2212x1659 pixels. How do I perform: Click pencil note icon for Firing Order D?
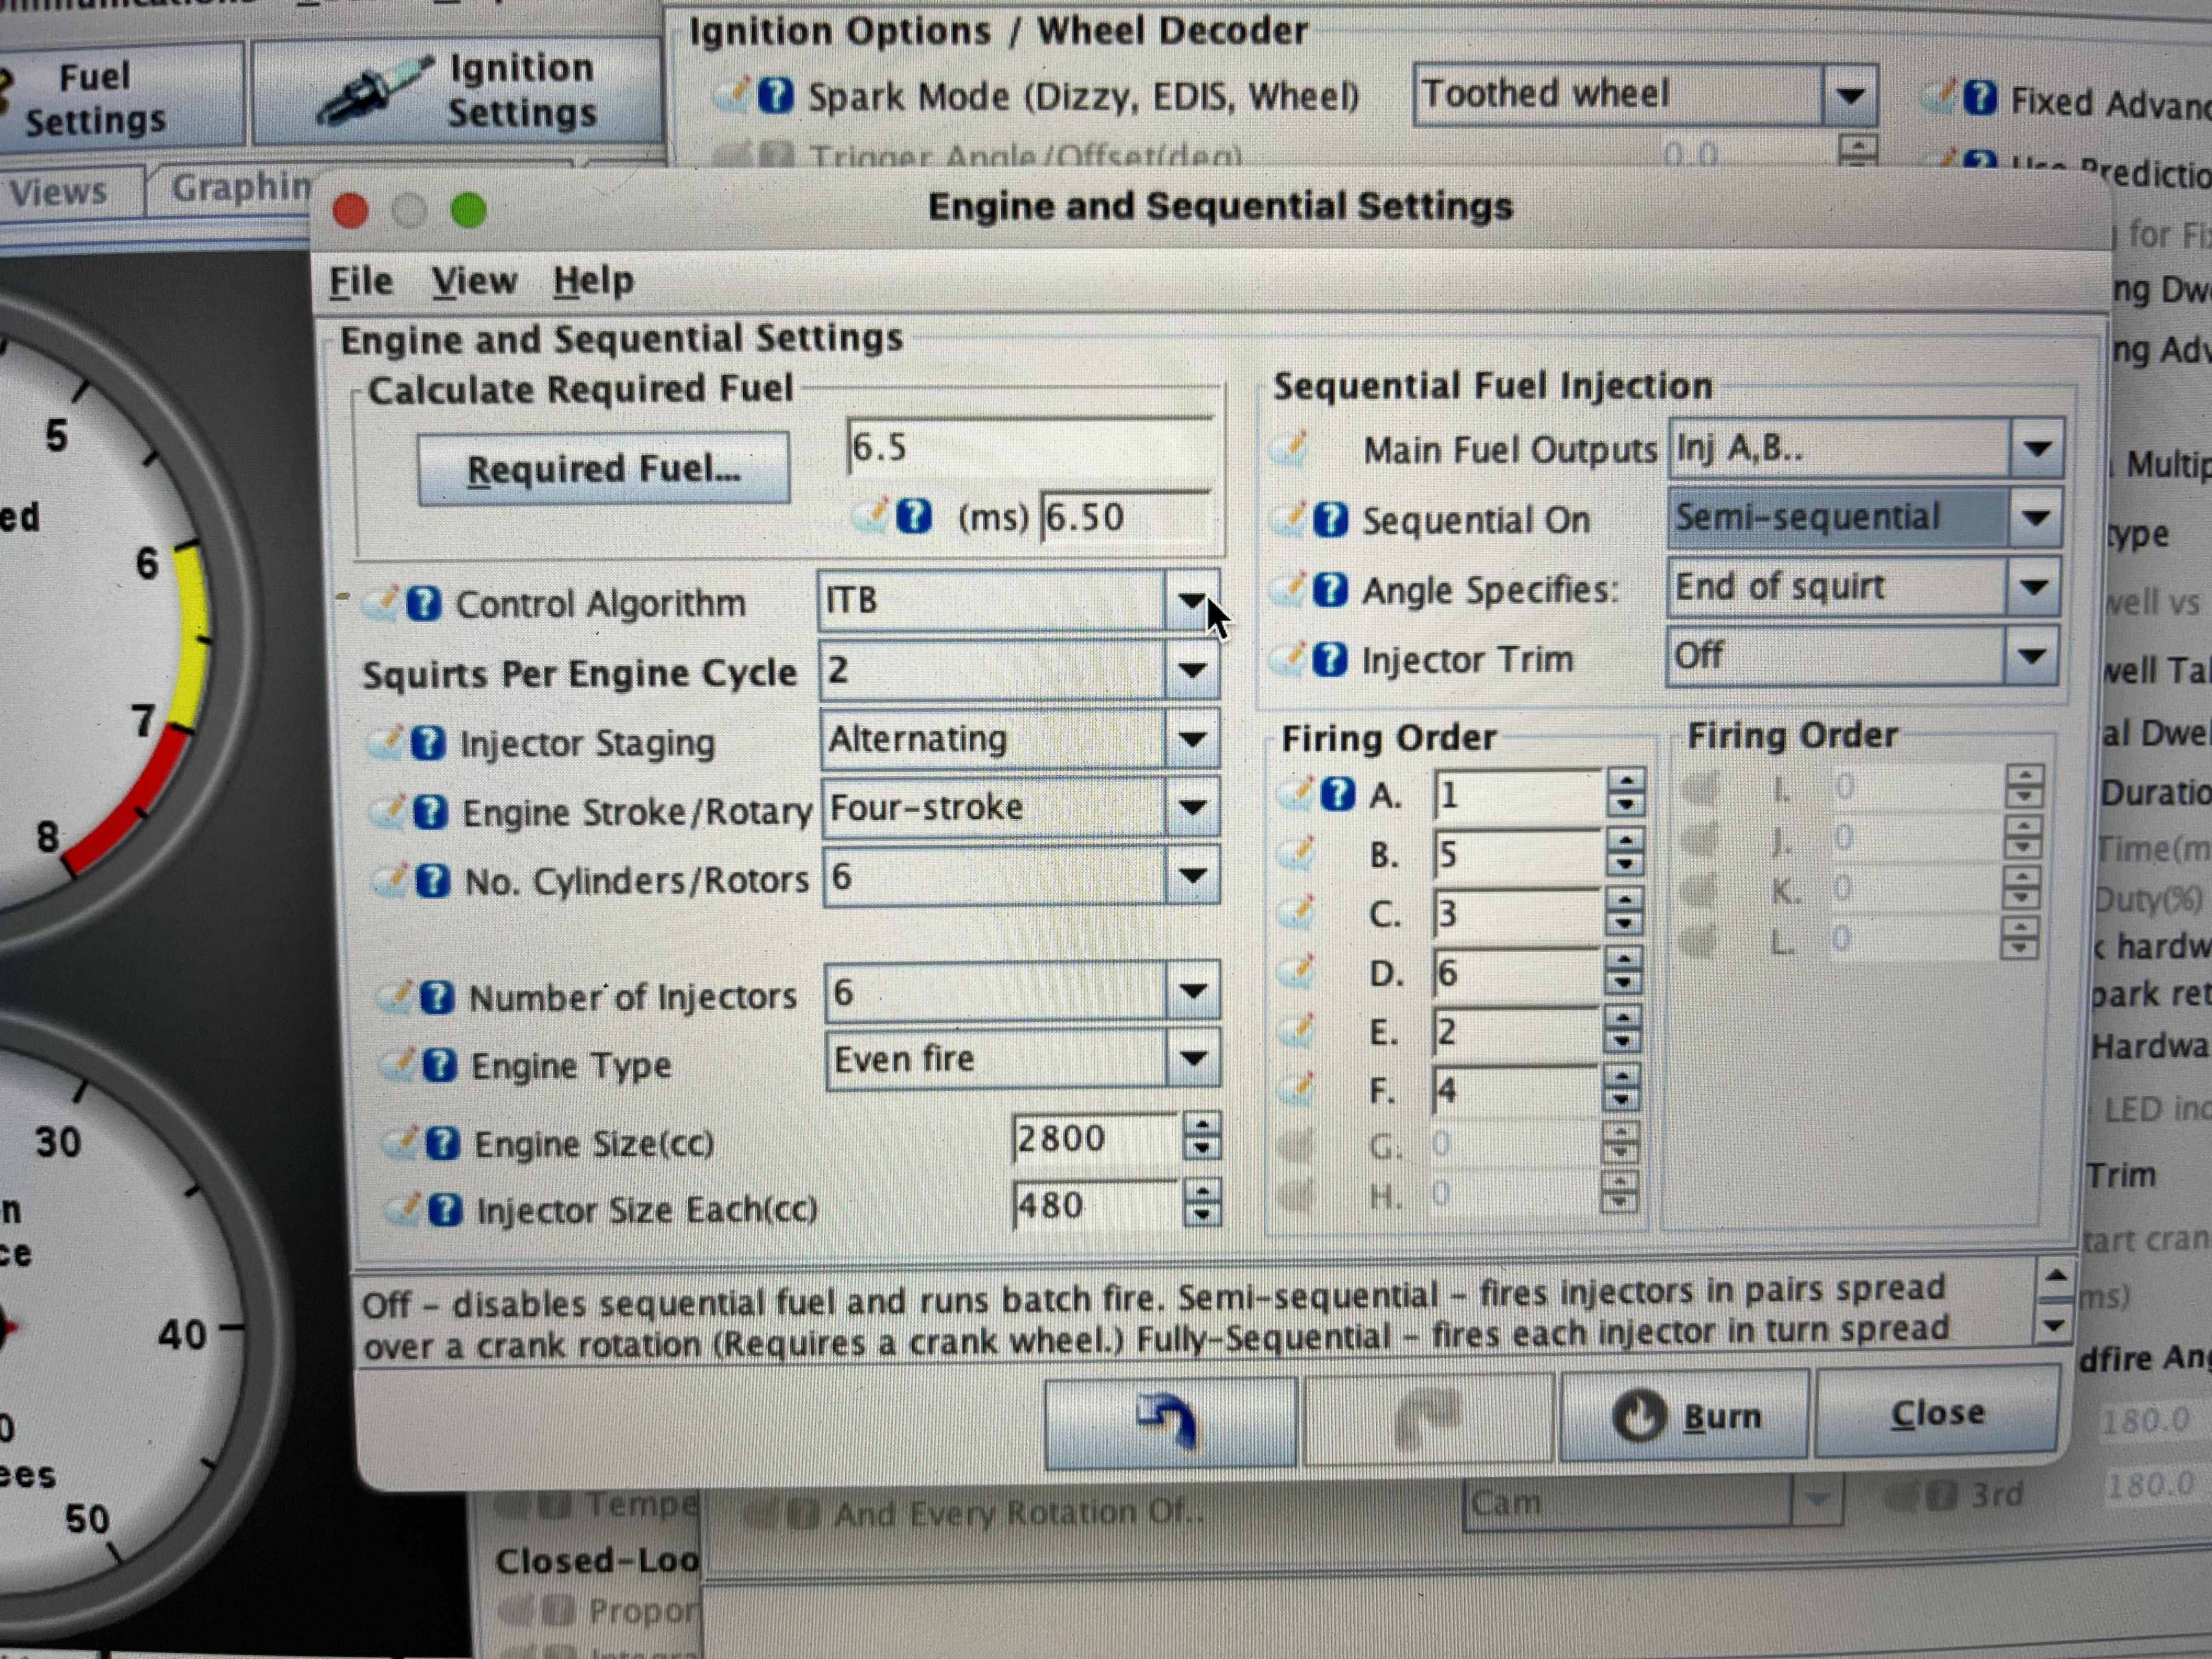[x=1297, y=970]
